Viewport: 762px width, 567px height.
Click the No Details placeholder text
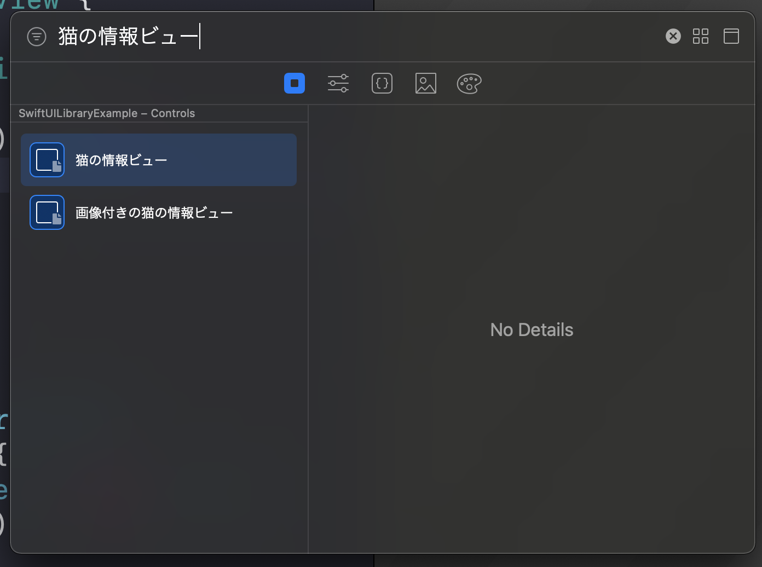[532, 329]
